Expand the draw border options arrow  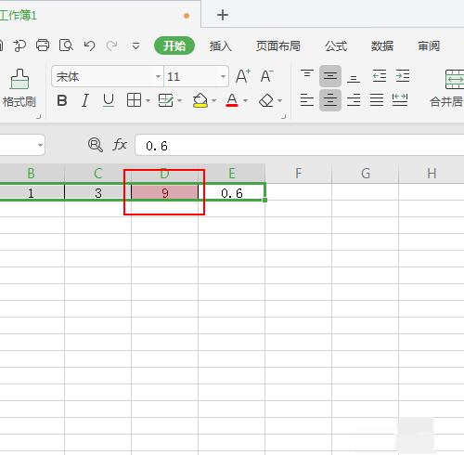(x=179, y=101)
